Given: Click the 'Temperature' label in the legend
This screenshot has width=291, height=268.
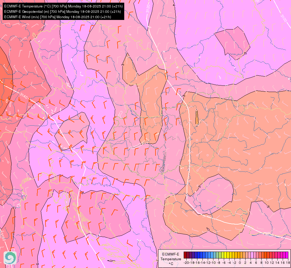Looking at the screenshot, I should pyautogui.click(x=171, y=259).
